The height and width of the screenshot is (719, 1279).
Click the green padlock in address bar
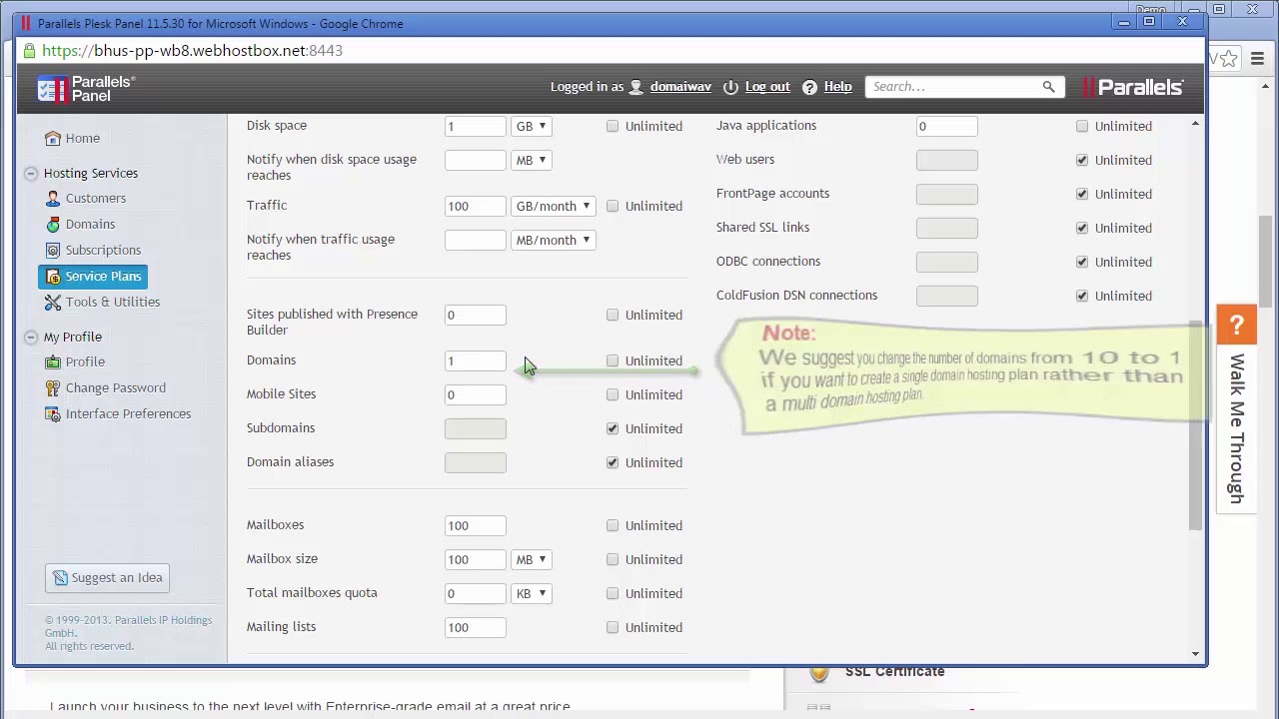29,50
